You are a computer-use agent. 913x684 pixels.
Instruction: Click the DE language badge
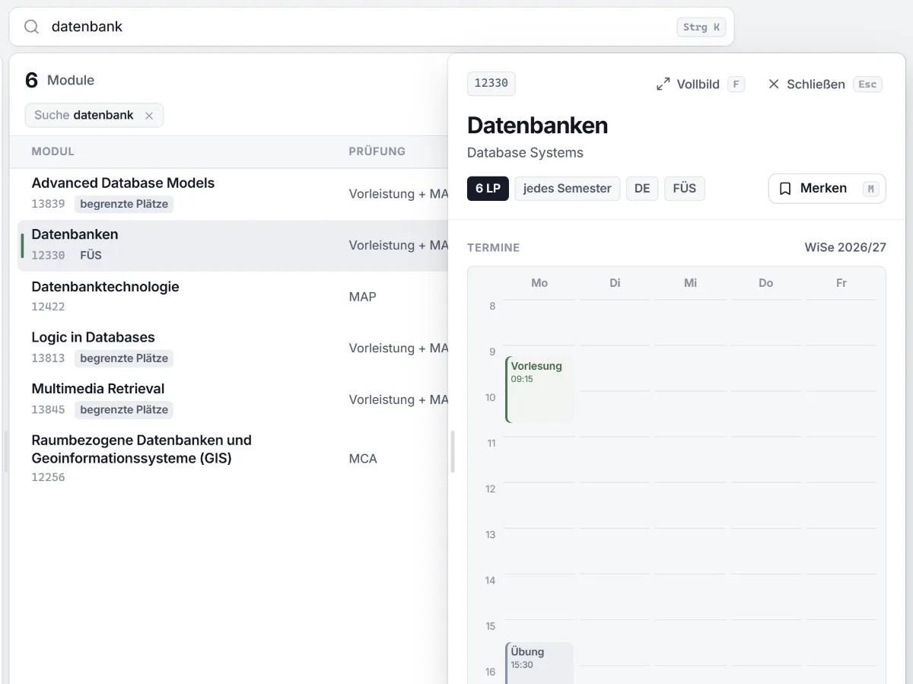pos(642,189)
